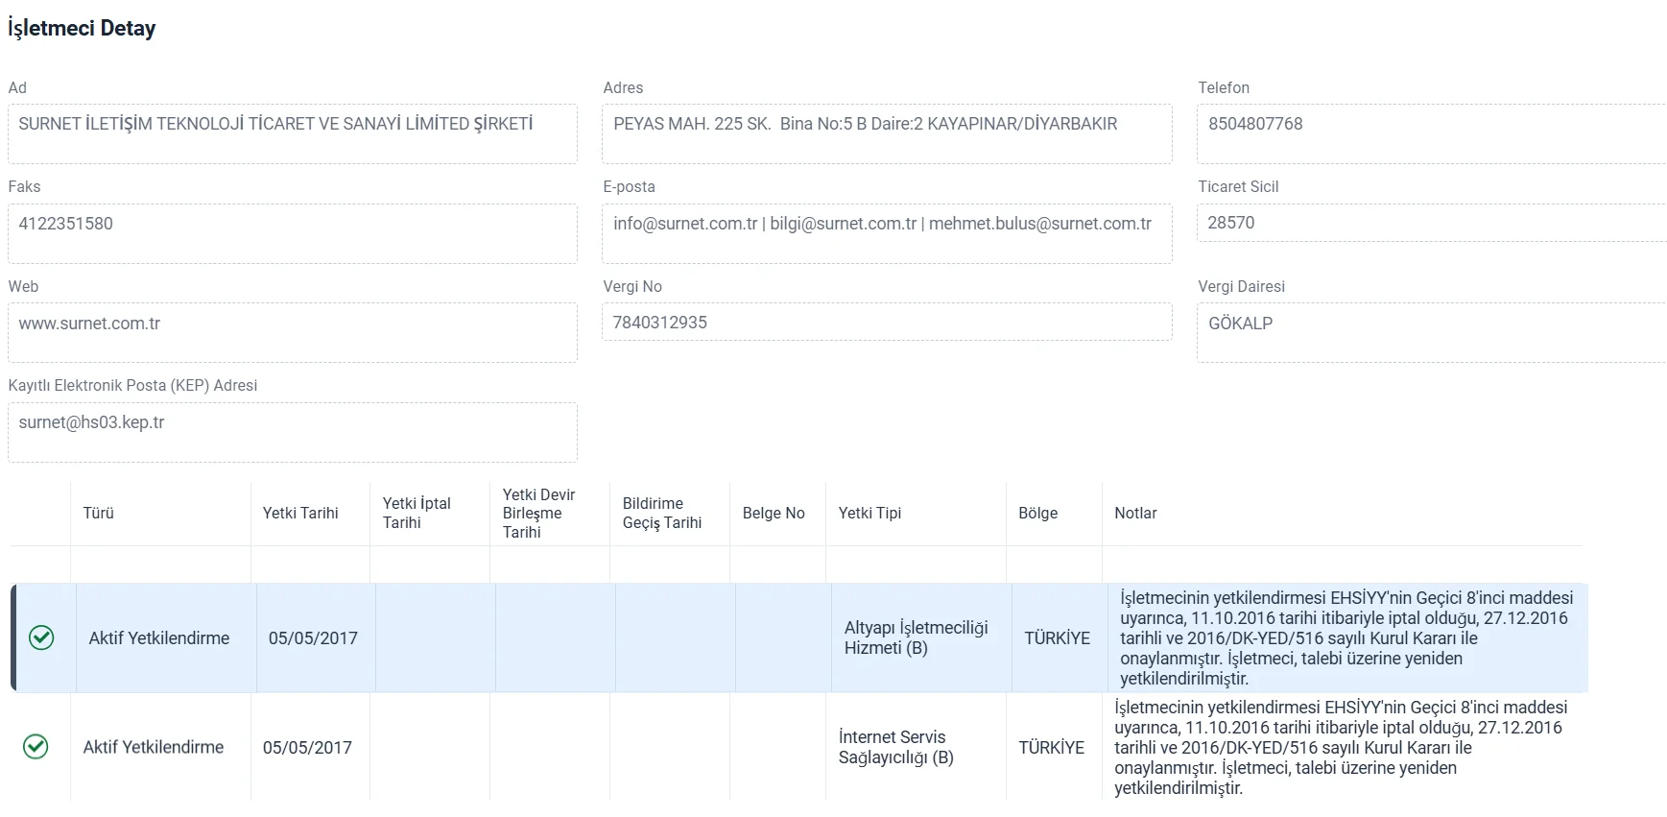This screenshot has height=817, width=1667.
Task: Click the Ad field with SURNET İLETİŞİM company name
Action: (293, 133)
